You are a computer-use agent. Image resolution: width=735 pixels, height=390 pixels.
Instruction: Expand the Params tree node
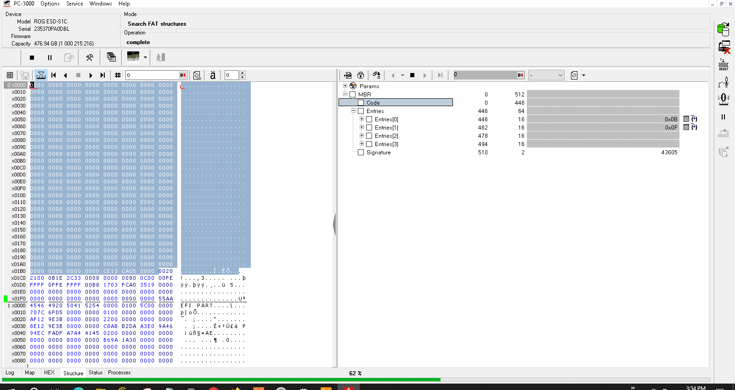point(345,86)
